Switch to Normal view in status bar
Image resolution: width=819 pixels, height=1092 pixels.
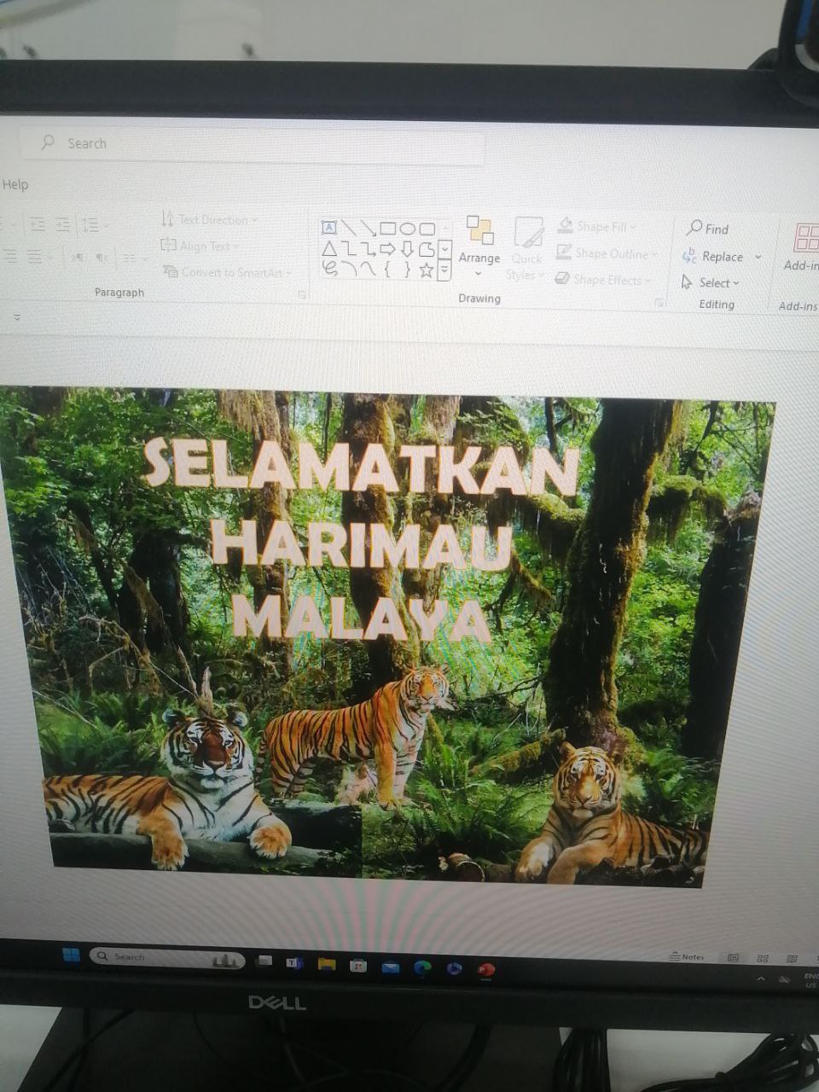point(733,958)
